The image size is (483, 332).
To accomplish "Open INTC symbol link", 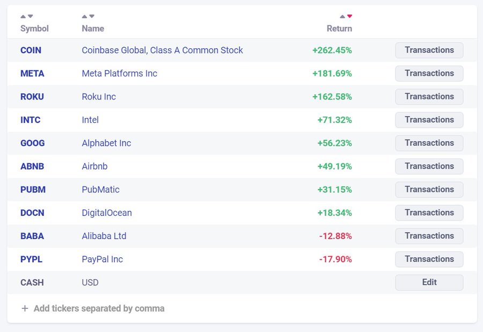I will (x=31, y=120).
